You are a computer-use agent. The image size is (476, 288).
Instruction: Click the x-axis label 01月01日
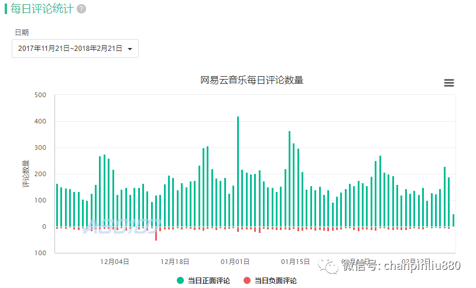235,262
